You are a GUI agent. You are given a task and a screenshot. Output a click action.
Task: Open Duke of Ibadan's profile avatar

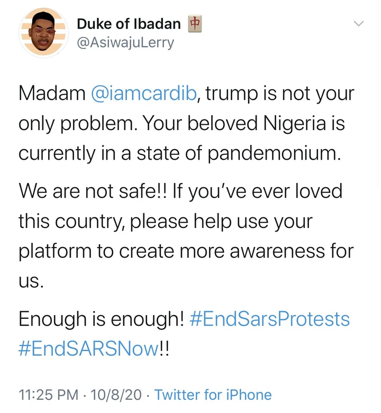[x=43, y=33]
